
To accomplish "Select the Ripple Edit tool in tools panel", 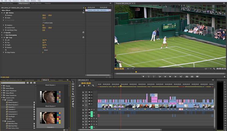I will (73, 86).
